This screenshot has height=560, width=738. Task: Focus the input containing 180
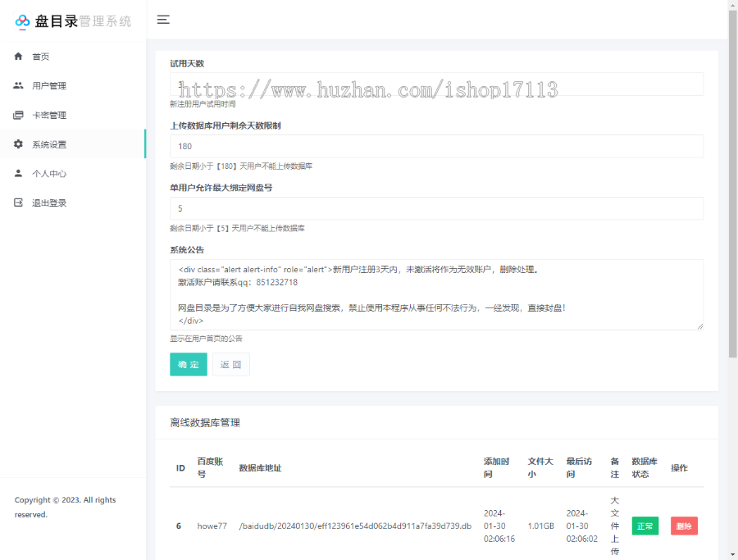pyautogui.click(x=437, y=146)
